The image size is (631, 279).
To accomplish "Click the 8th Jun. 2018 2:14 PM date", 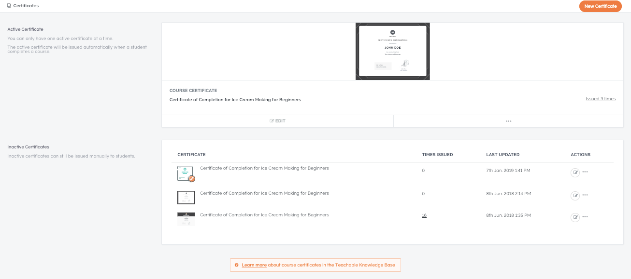I will (x=508, y=194).
